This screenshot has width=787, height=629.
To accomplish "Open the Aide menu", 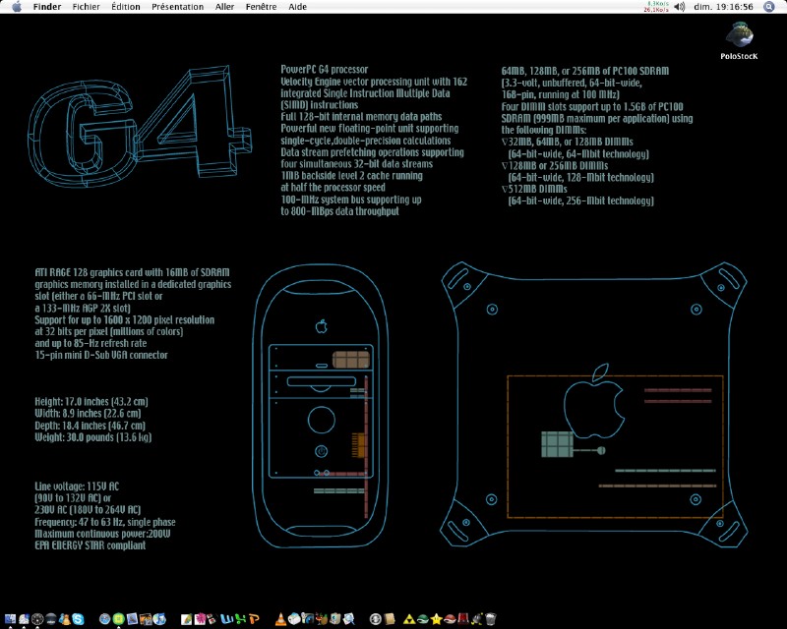I will tap(298, 7).
